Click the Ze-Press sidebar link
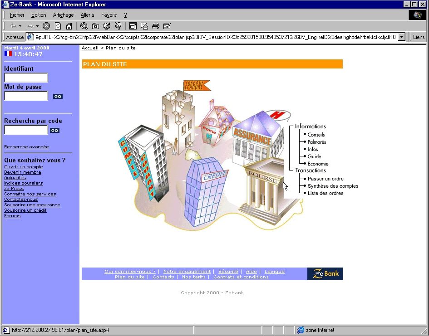This screenshot has height=336, width=429. click(x=14, y=189)
